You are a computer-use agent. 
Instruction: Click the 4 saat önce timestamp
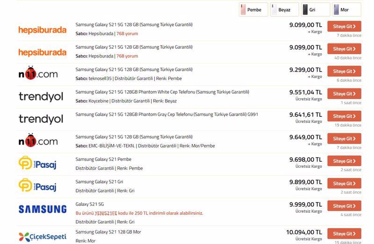(x=351, y=215)
